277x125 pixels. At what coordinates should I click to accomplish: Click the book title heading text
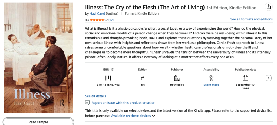click(x=145, y=7)
